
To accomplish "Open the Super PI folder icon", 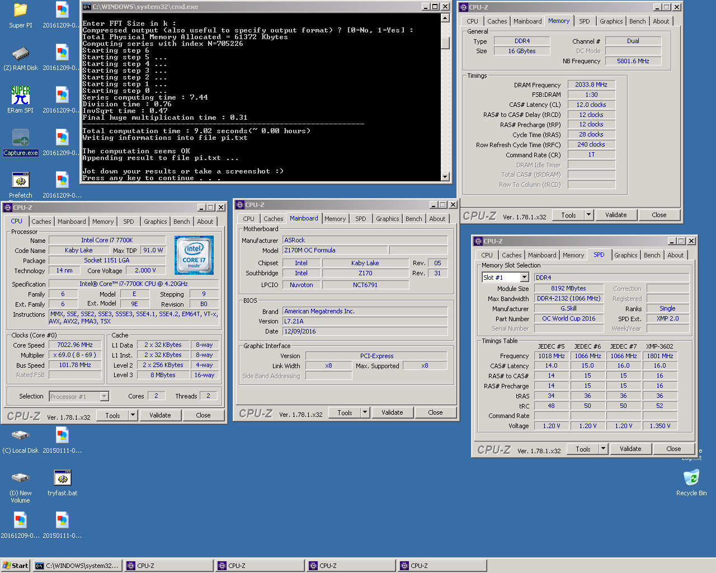I will pyautogui.click(x=21, y=11).
